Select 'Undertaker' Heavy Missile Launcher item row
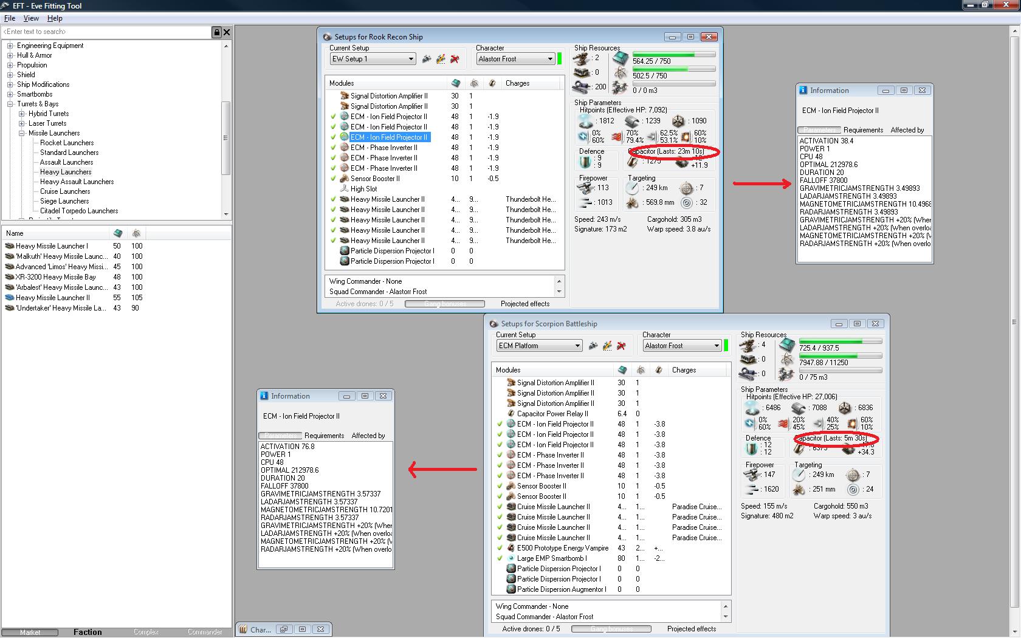The width and height of the screenshot is (1021, 638). point(115,308)
